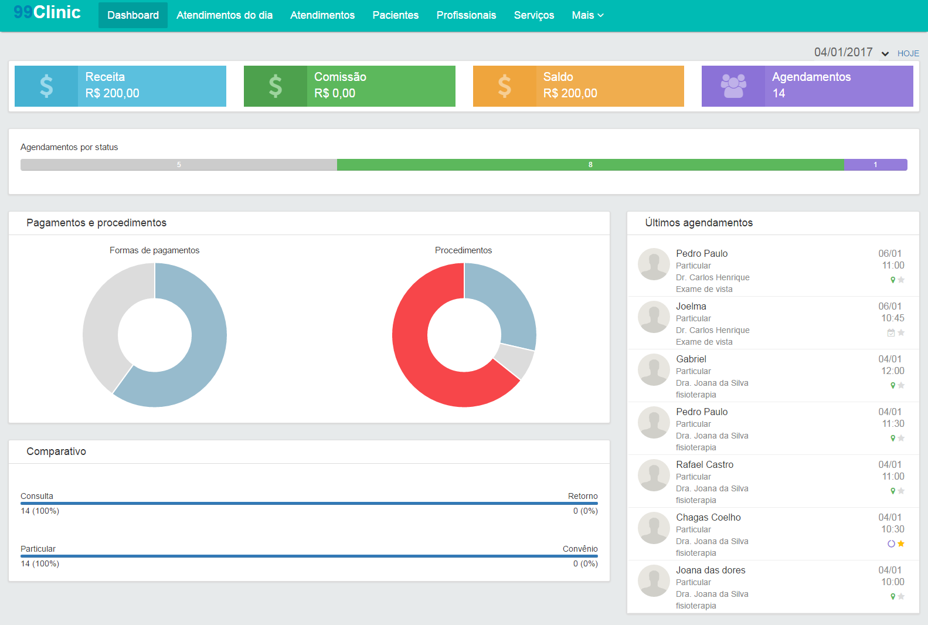This screenshot has height=625, width=928.
Task: Click the 99Clinic logo link
Action: (47, 12)
